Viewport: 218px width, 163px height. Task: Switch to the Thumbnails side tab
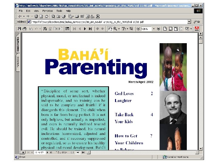coord(18,62)
